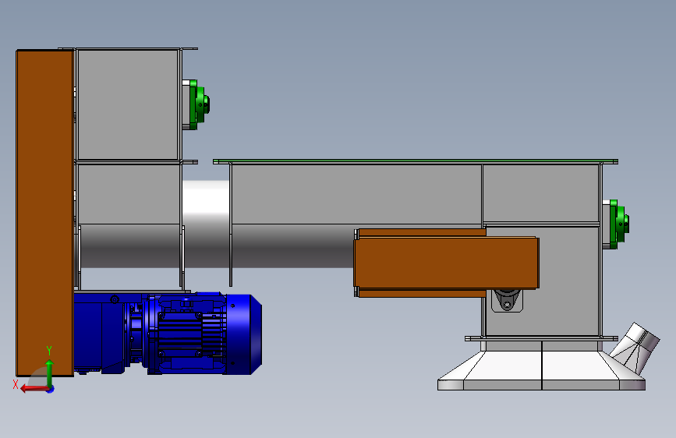The image size is (676, 438).
Task: Click the red X axis arrow of triad
Action: pyautogui.click(x=34, y=389)
